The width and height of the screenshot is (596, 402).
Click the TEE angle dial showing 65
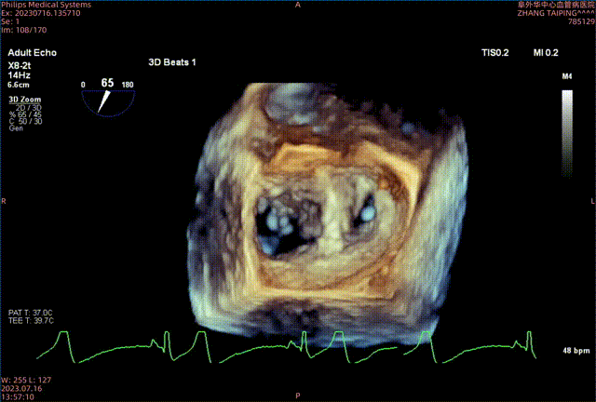click(108, 95)
